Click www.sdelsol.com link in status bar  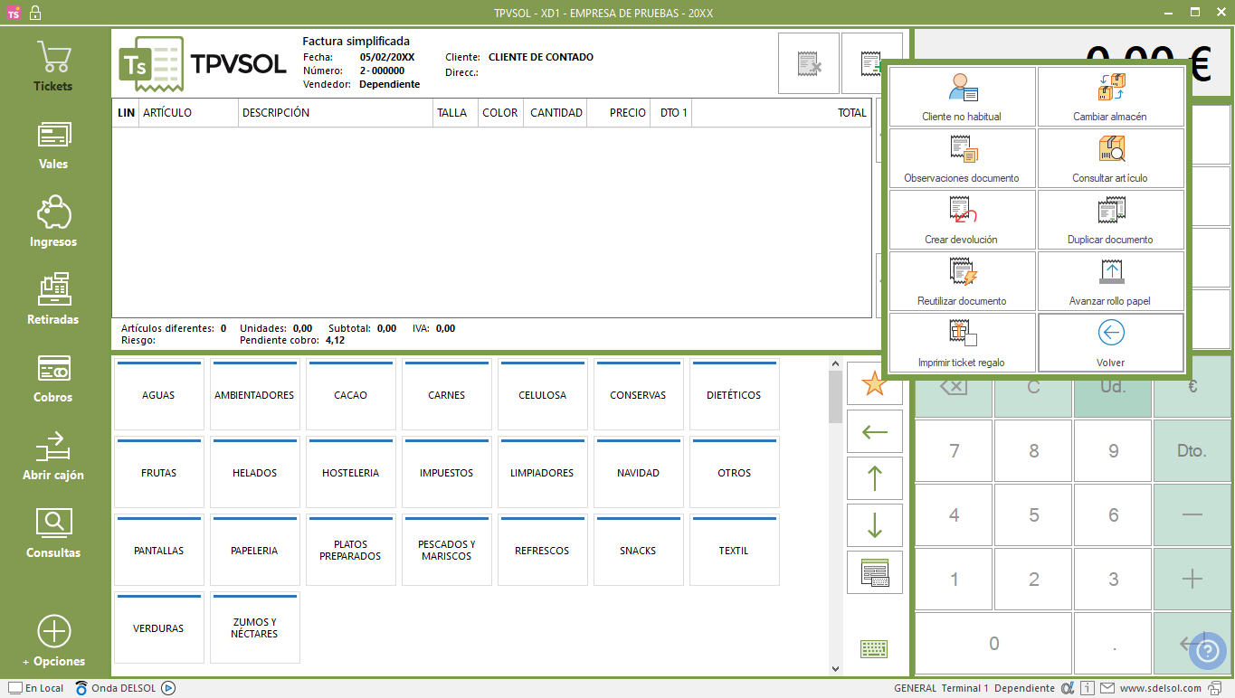tap(1161, 688)
